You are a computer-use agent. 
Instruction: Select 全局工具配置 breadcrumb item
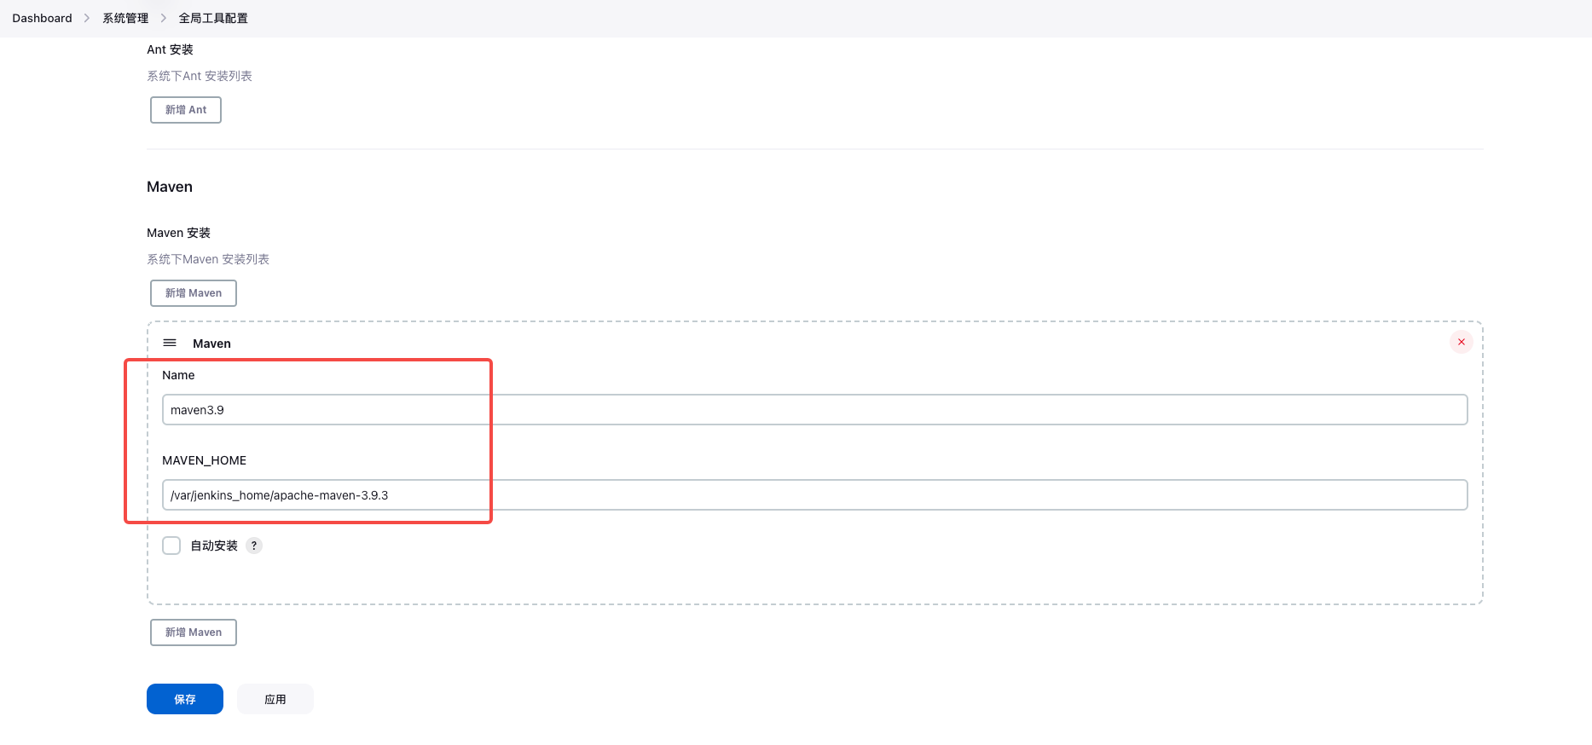(x=213, y=18)
